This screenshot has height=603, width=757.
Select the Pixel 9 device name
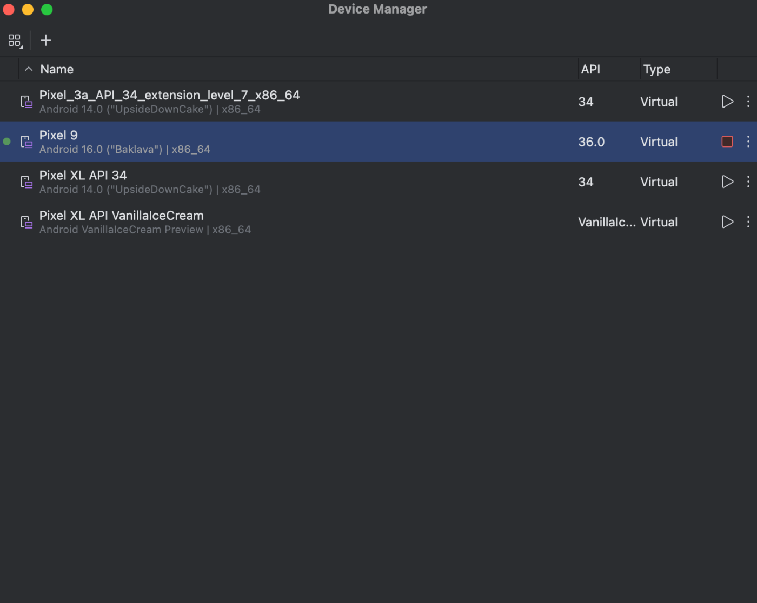pyautogui.click(x=58, y=135)
